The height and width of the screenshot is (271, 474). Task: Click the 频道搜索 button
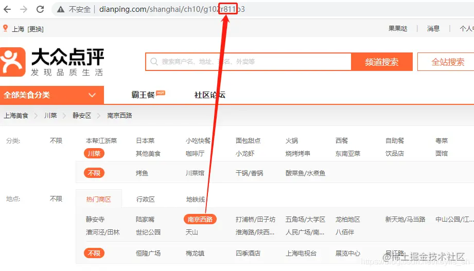pyautogui.click(x=382, y=62)
